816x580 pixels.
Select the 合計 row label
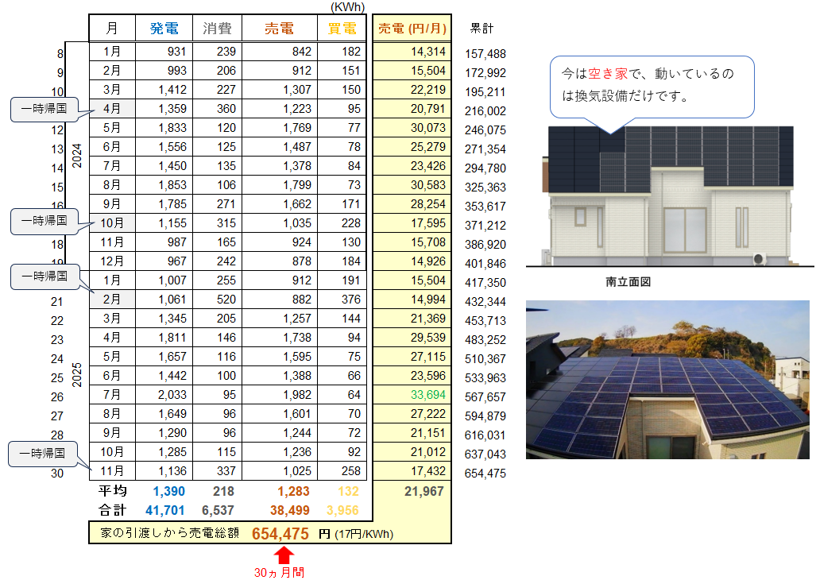(x=112, y=509)
